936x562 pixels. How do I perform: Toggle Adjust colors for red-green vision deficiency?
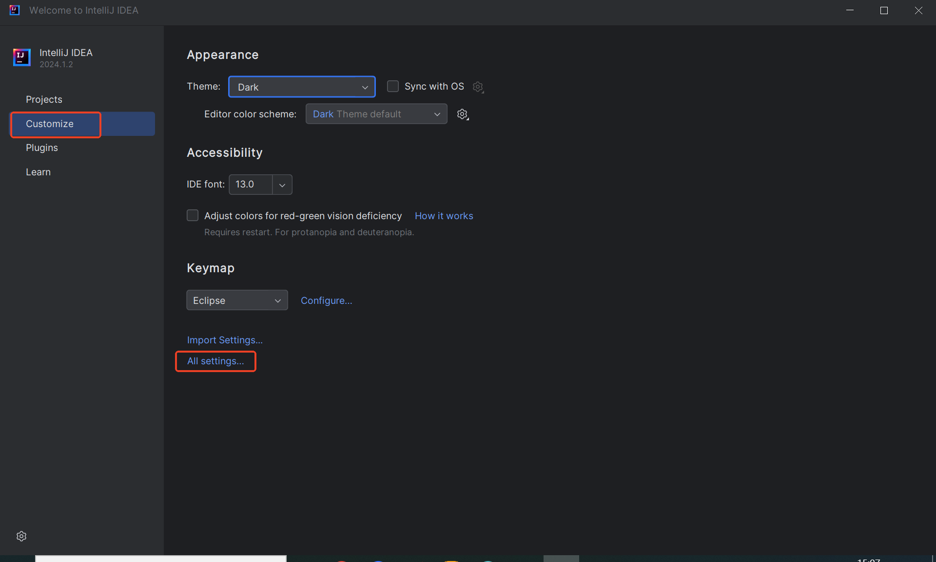[x=193, y=215]
